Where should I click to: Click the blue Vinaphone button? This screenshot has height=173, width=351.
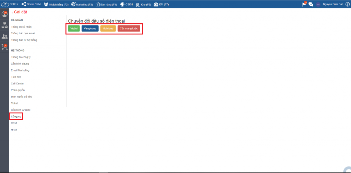coord(90,29)
